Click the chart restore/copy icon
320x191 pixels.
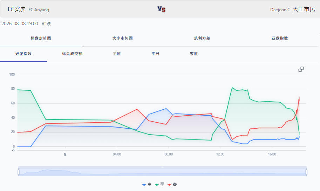pyautogui.click(x=301, y=69)
